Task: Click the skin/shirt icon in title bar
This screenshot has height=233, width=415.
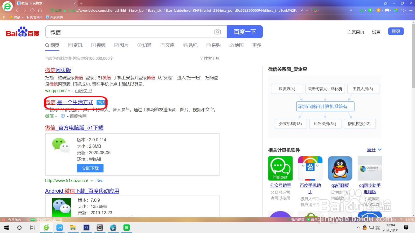Action: [x=385, y=3]
